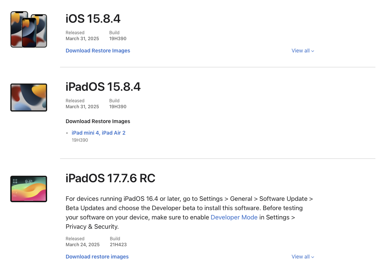Open download restore images for iPadOS 17.7.6 RC

pos(97,257)
